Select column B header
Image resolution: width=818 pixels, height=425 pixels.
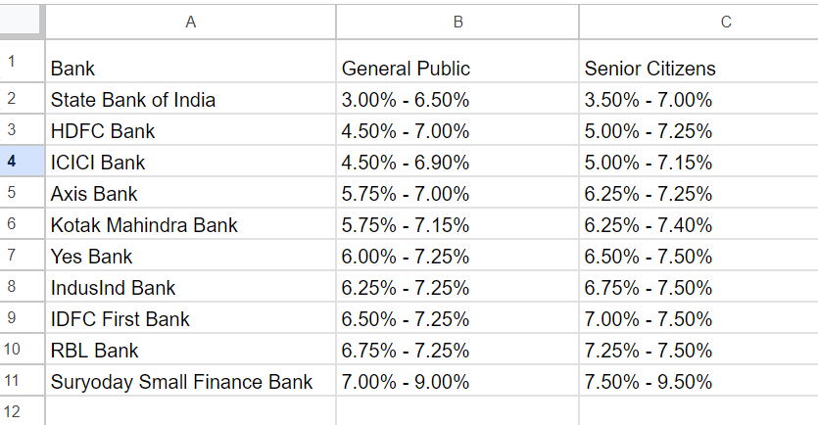(457, 21)
